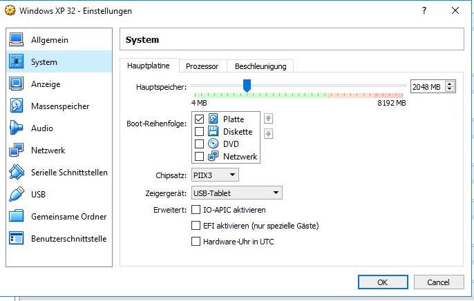Click the DVD disc icon in boot list

213,144
